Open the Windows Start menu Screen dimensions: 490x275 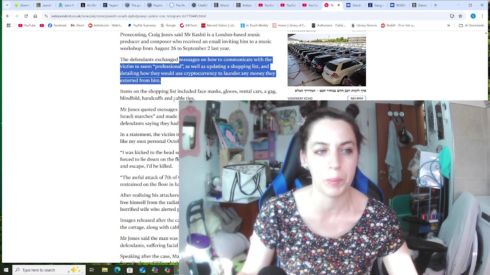click(x=7, y=270)
